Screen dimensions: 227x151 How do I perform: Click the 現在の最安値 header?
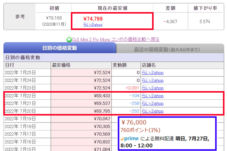click(x=112, y=8)
